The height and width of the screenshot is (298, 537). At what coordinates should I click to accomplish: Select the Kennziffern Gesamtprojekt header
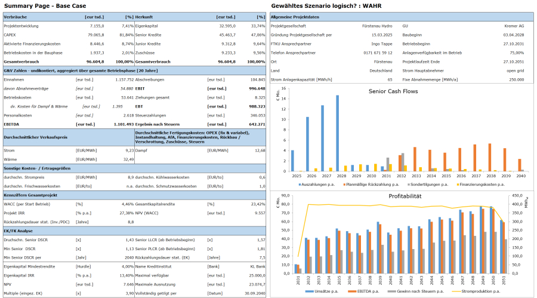click(31, 195)
